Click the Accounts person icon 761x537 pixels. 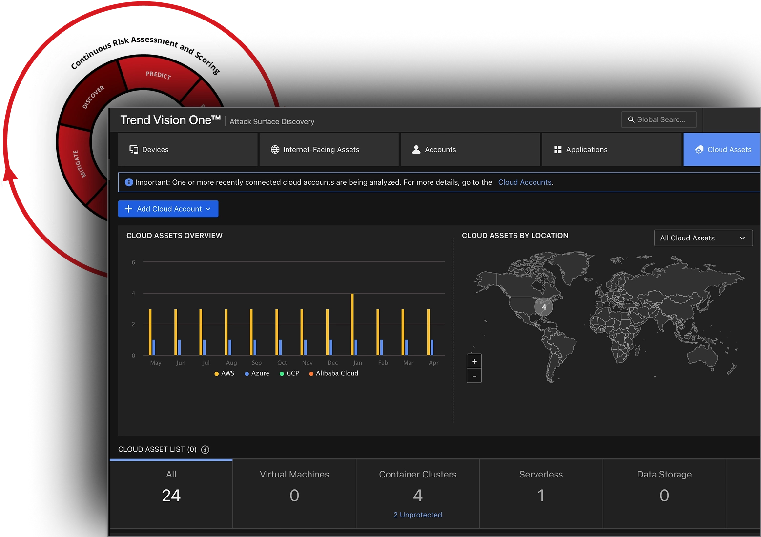[x=416, y=149]
